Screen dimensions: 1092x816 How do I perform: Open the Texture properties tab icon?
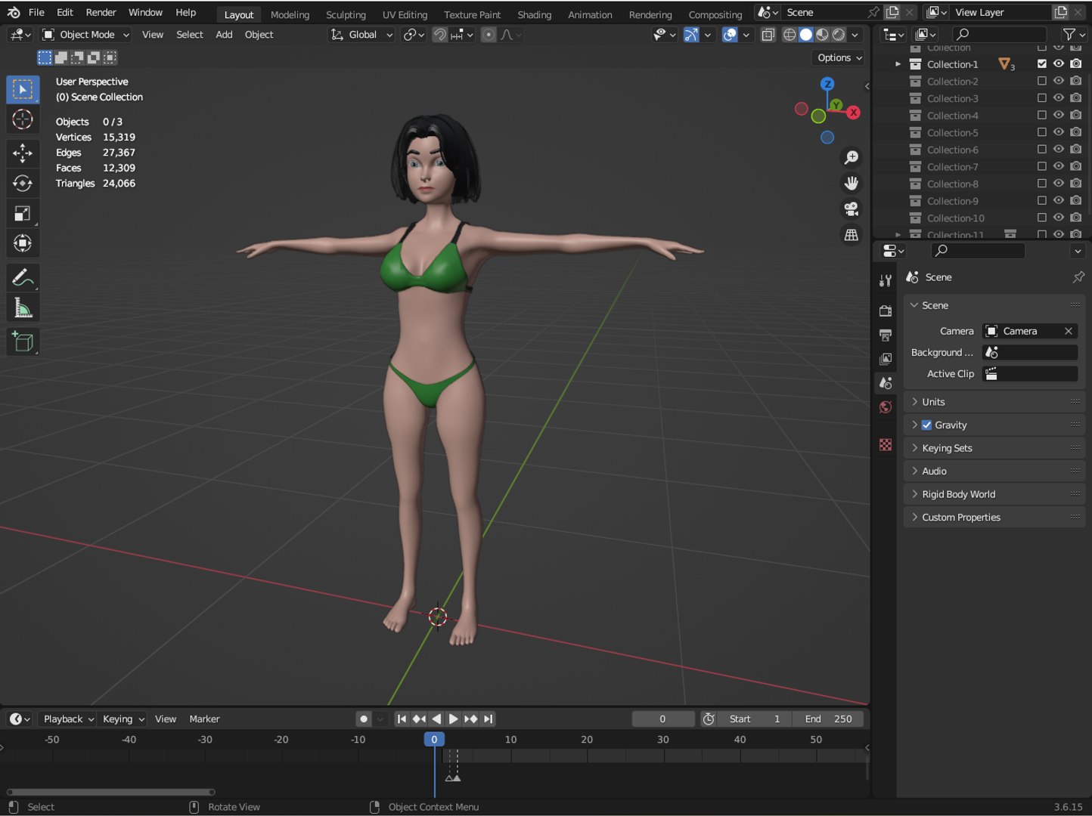tap(886, 445)
